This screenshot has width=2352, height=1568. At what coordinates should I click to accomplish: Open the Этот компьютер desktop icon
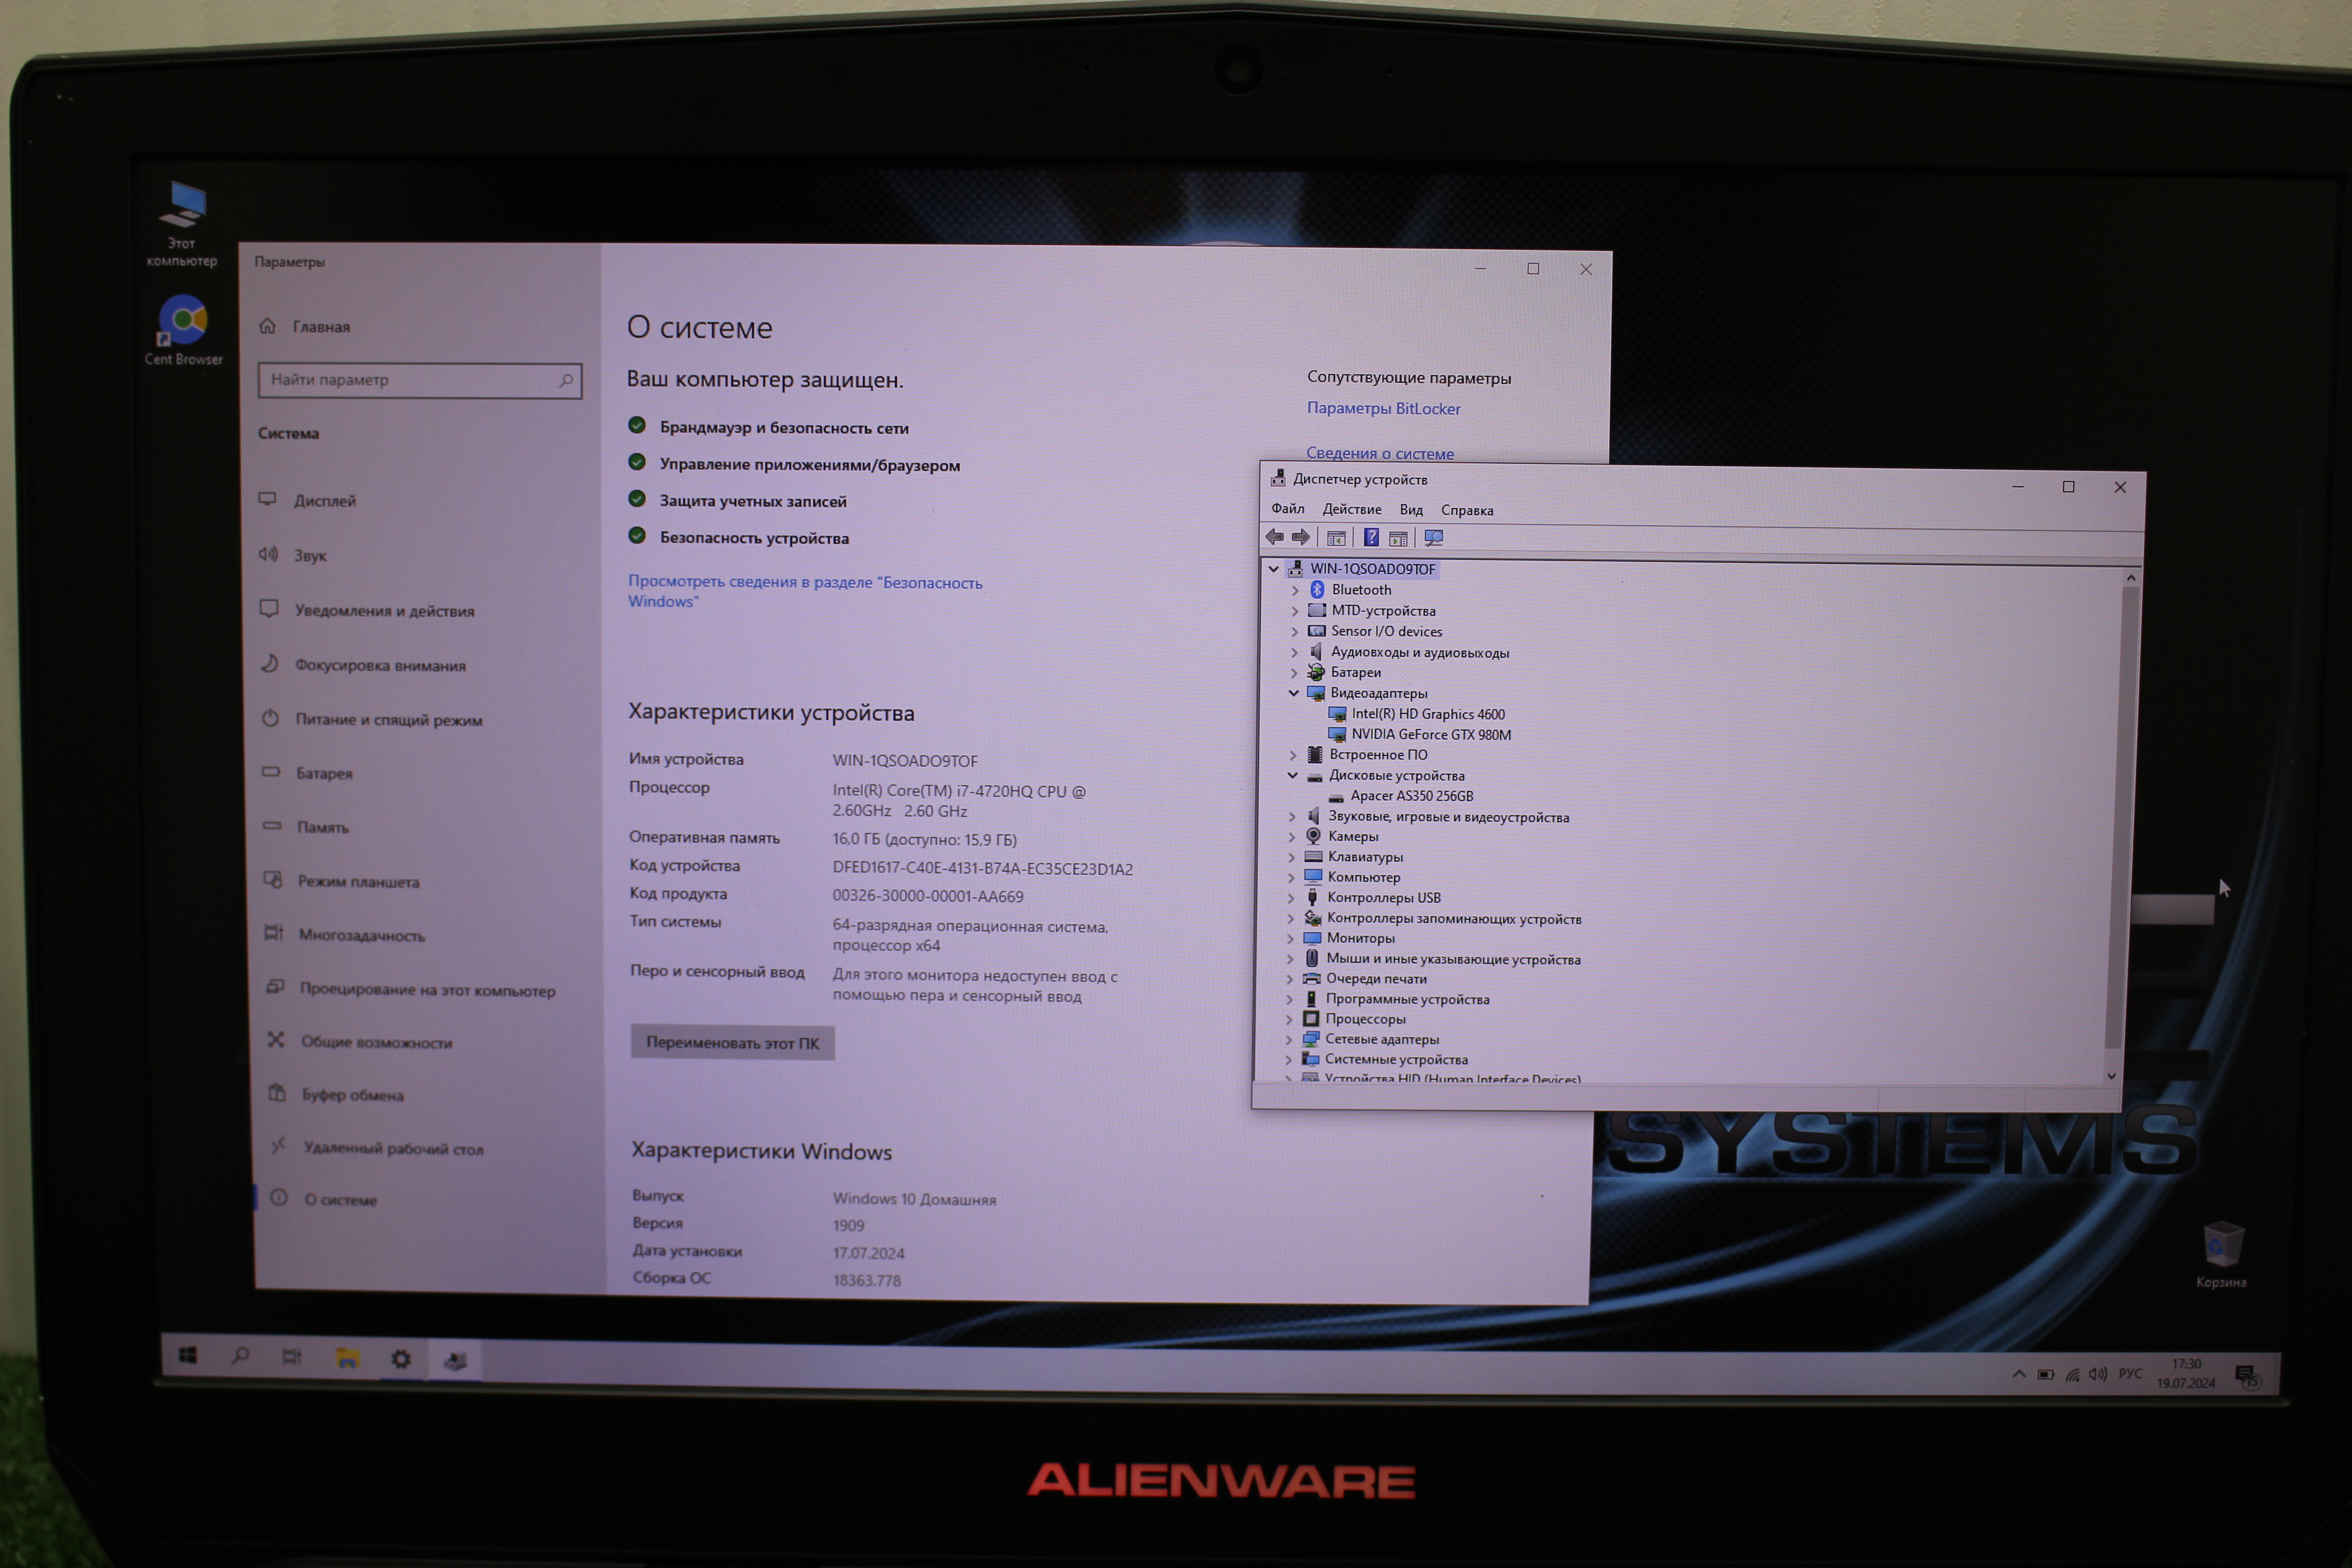tap(182, 224)
